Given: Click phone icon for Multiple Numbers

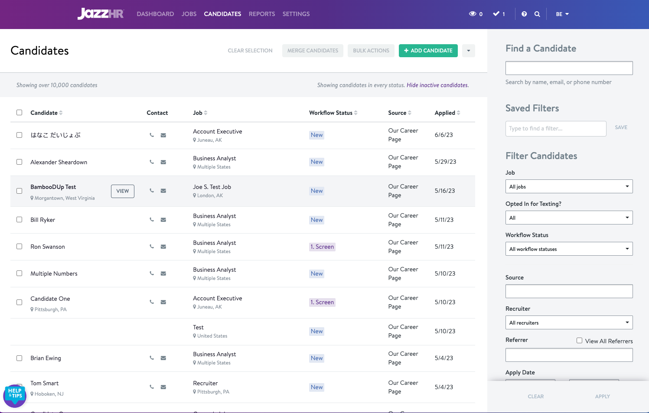Looking at the screenshot, I should coord(152,273).
